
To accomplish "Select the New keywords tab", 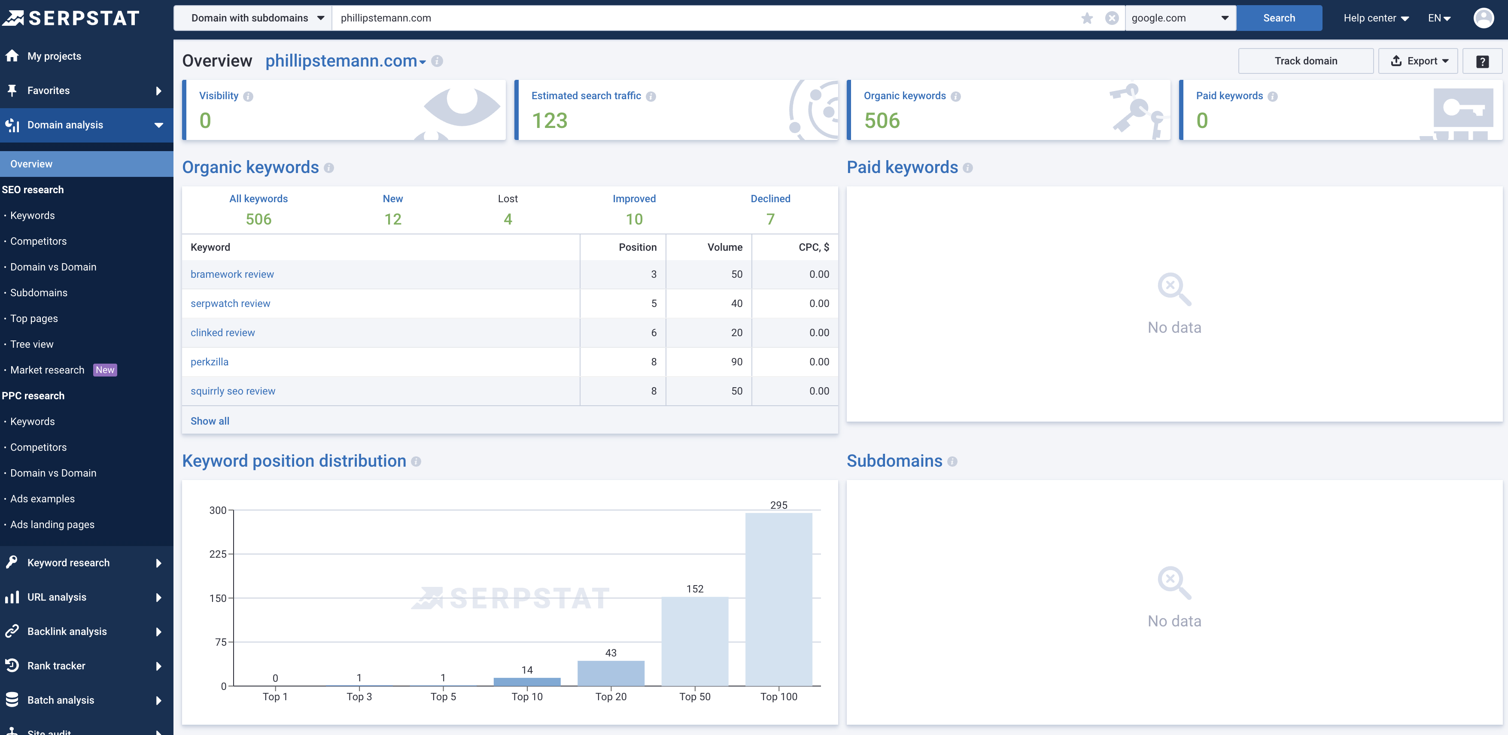I will 392,209.
